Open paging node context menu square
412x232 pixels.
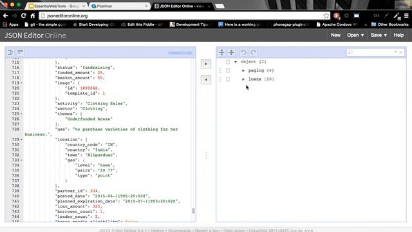point(228,70)
